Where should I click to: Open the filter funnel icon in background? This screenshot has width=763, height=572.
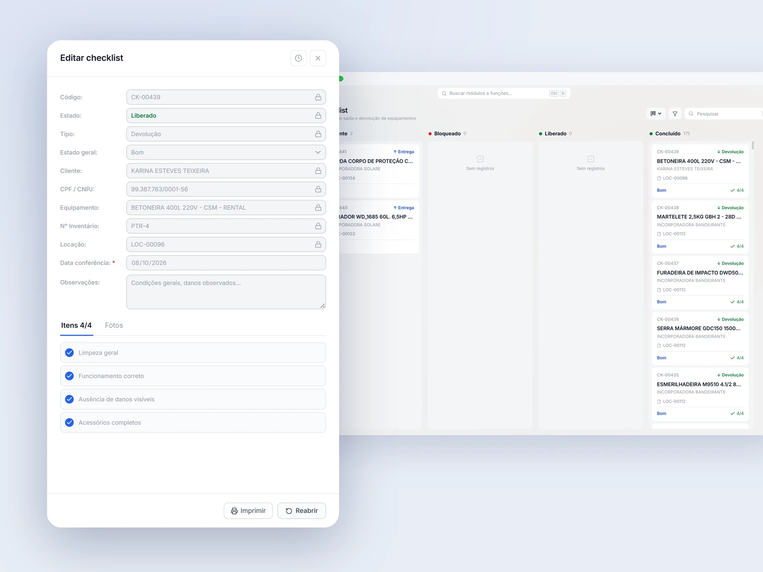675,114
